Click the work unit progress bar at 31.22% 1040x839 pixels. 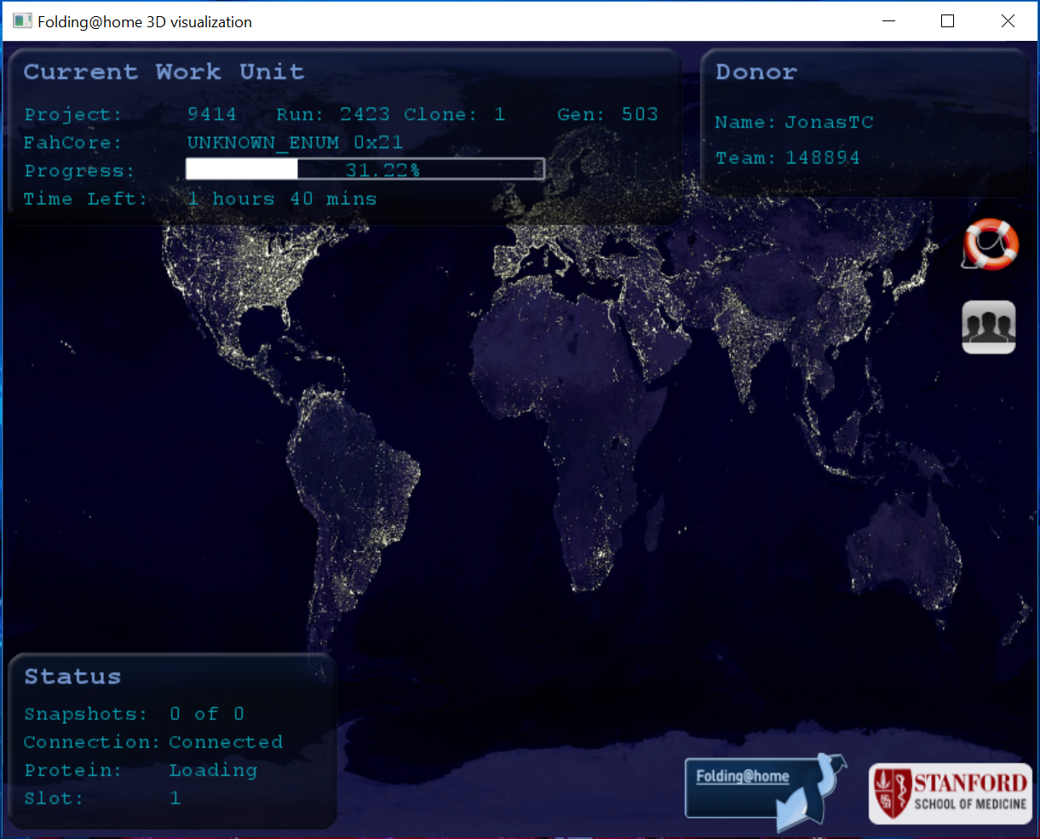(365, 170)
